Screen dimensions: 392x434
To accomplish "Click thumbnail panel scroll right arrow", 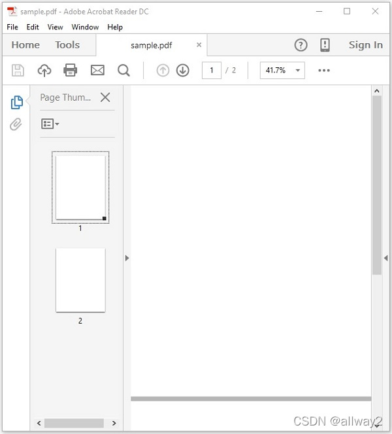I will pos(114,423).
